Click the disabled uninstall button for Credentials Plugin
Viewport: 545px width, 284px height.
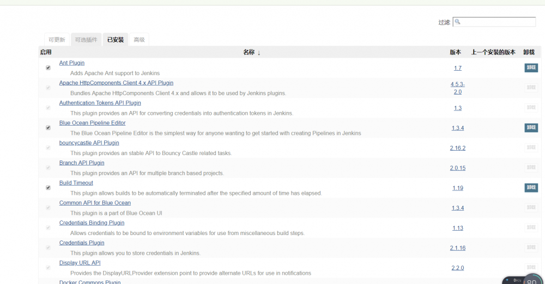coord(531,248)
